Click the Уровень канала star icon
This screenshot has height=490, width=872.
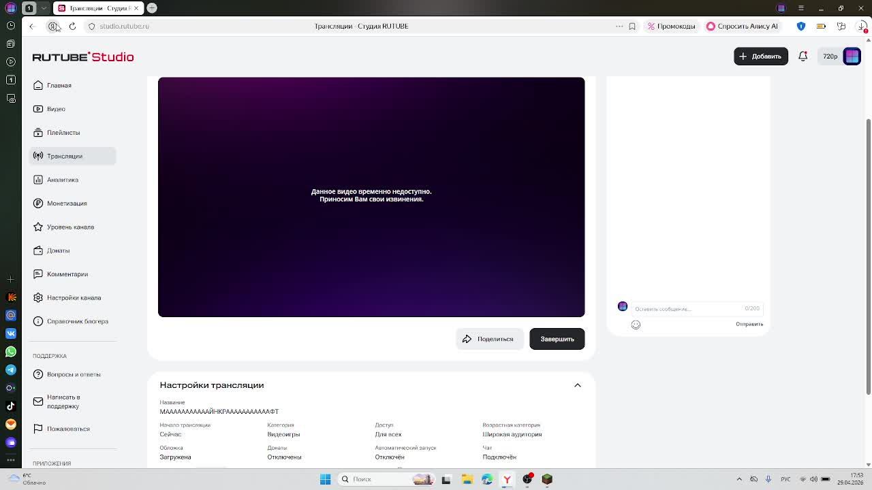pyautogui.click(x=38, y=227)
